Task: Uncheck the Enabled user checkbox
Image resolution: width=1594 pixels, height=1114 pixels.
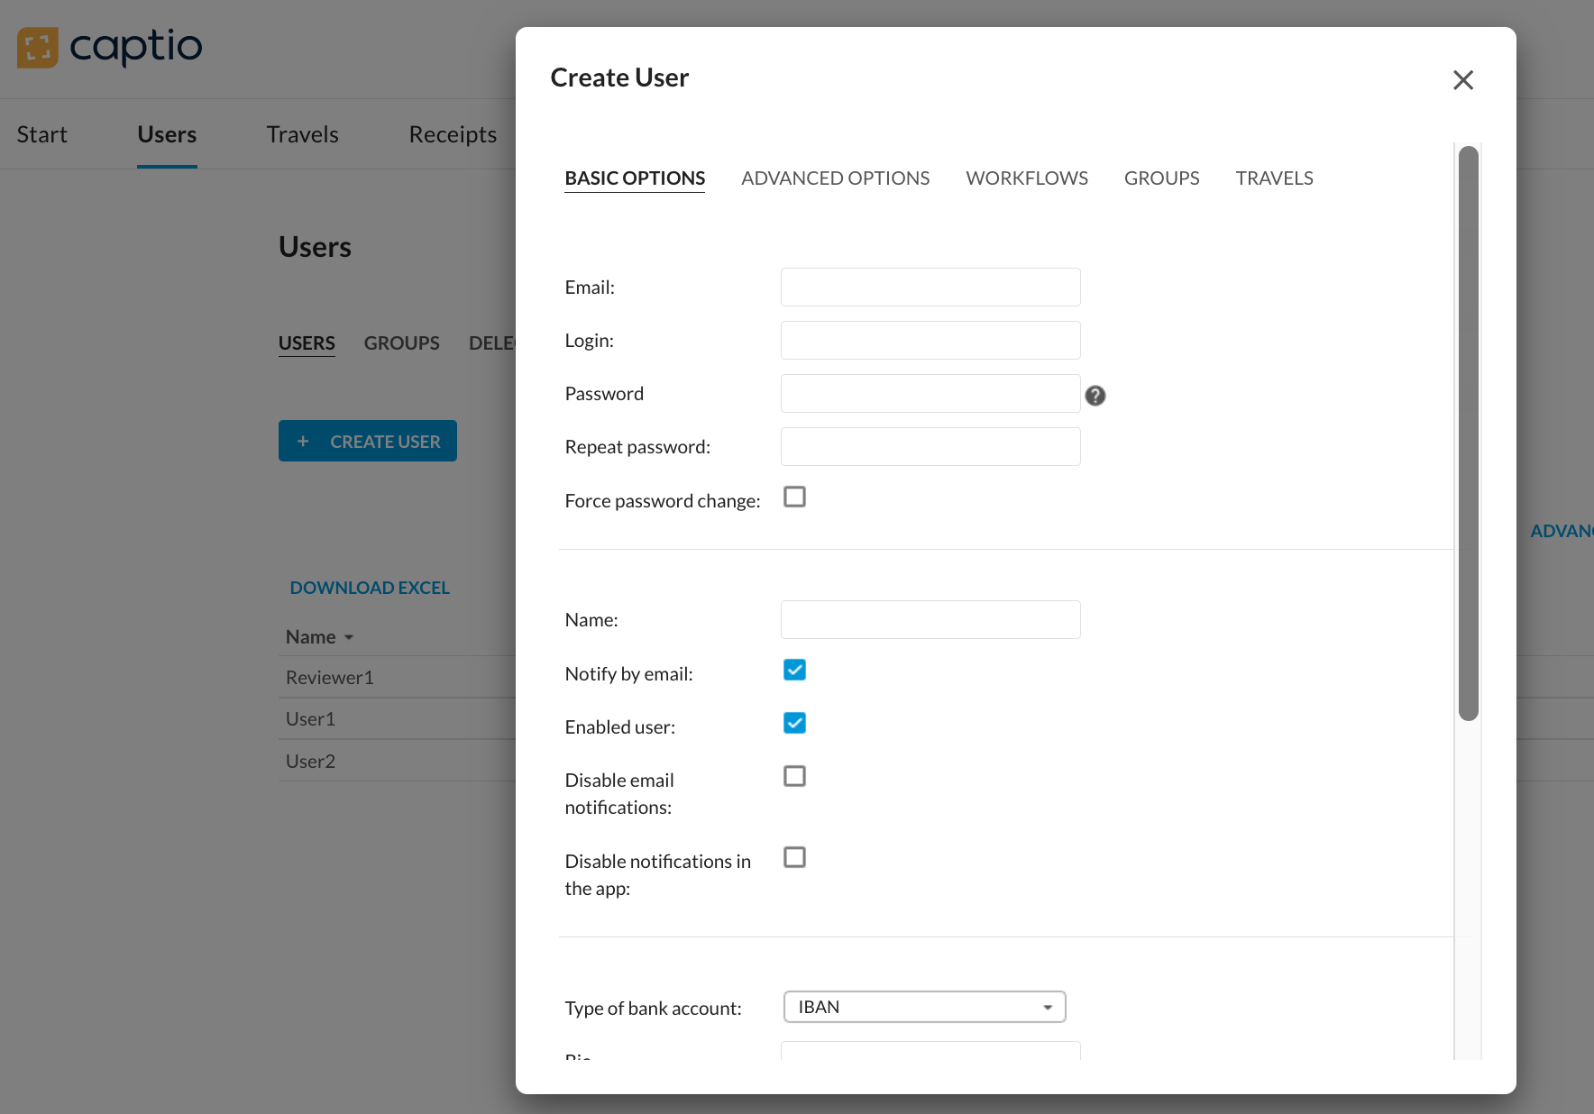Action: (794, 724)
